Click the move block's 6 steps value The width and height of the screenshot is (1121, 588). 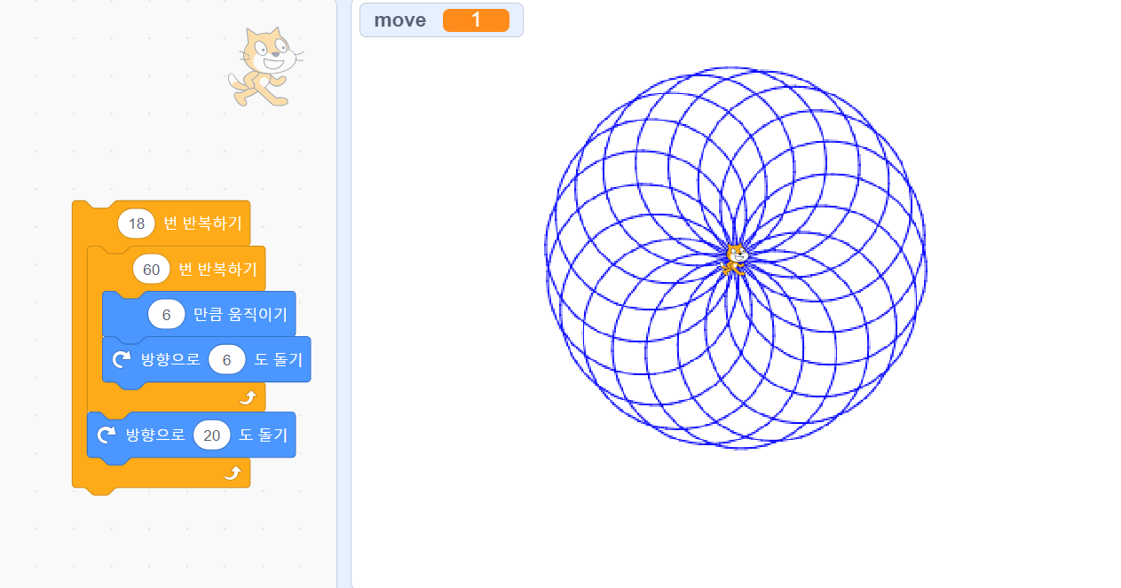(167, 314)
